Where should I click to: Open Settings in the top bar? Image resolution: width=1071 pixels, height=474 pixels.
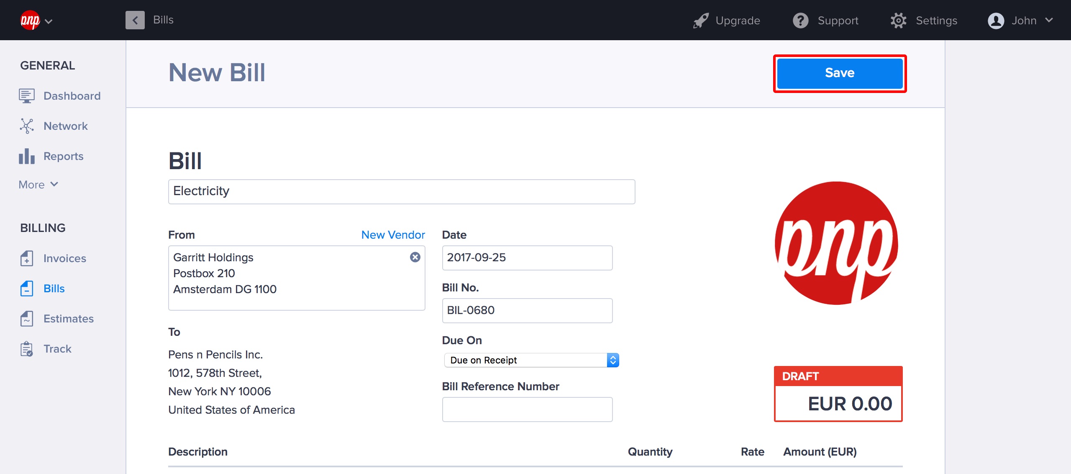click(924, 21)
